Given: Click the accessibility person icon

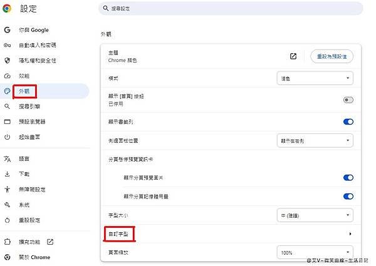Looking at the screenshot, I should pos(7,190).
